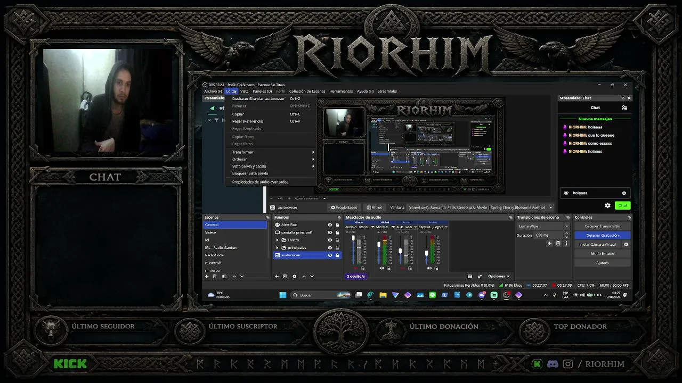
Task: Open emoji picker in the chat input
Action: coord(624,193)
